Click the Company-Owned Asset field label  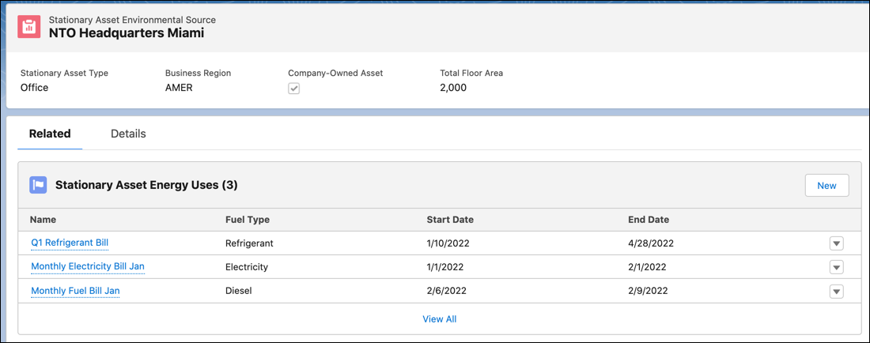(x=335, y=73)
